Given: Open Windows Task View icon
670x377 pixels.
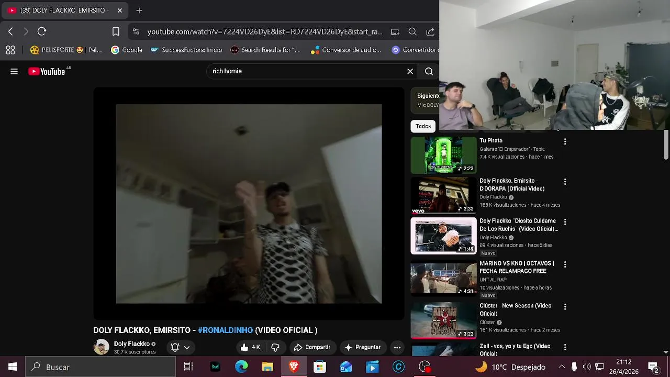Looking at the screenshot, I should [188, 367].
